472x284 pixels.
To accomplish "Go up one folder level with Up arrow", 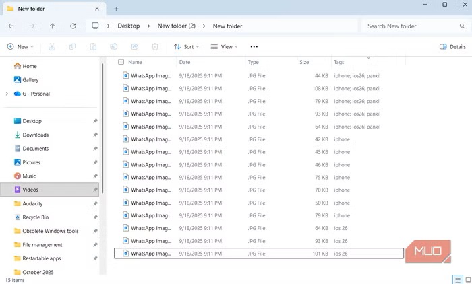I will pyautogui.click(x=53, y=26).
